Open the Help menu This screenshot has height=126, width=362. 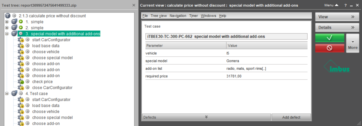tap(223, 16)
